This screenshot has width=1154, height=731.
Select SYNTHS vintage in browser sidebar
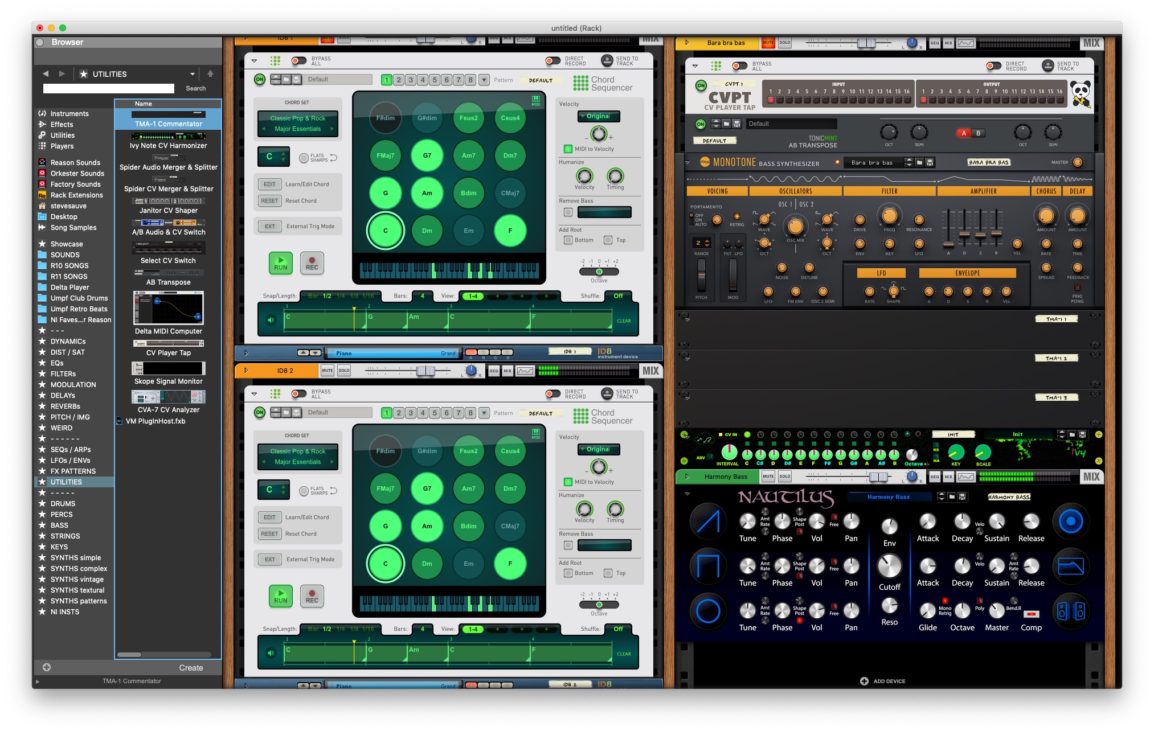[77, 579]
